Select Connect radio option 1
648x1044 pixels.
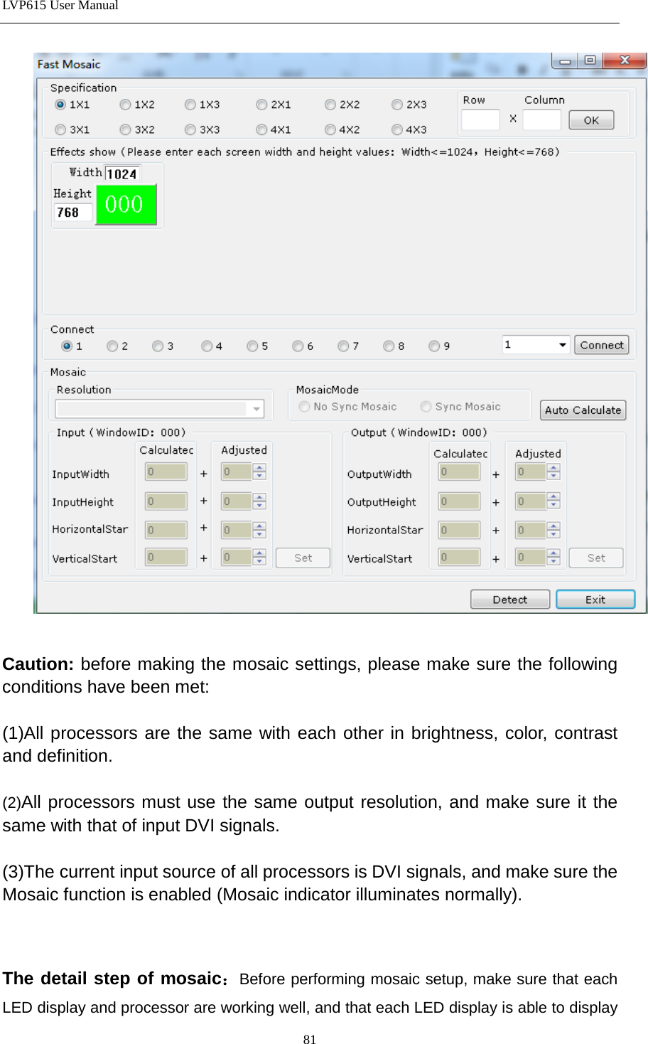coord(67,346)
